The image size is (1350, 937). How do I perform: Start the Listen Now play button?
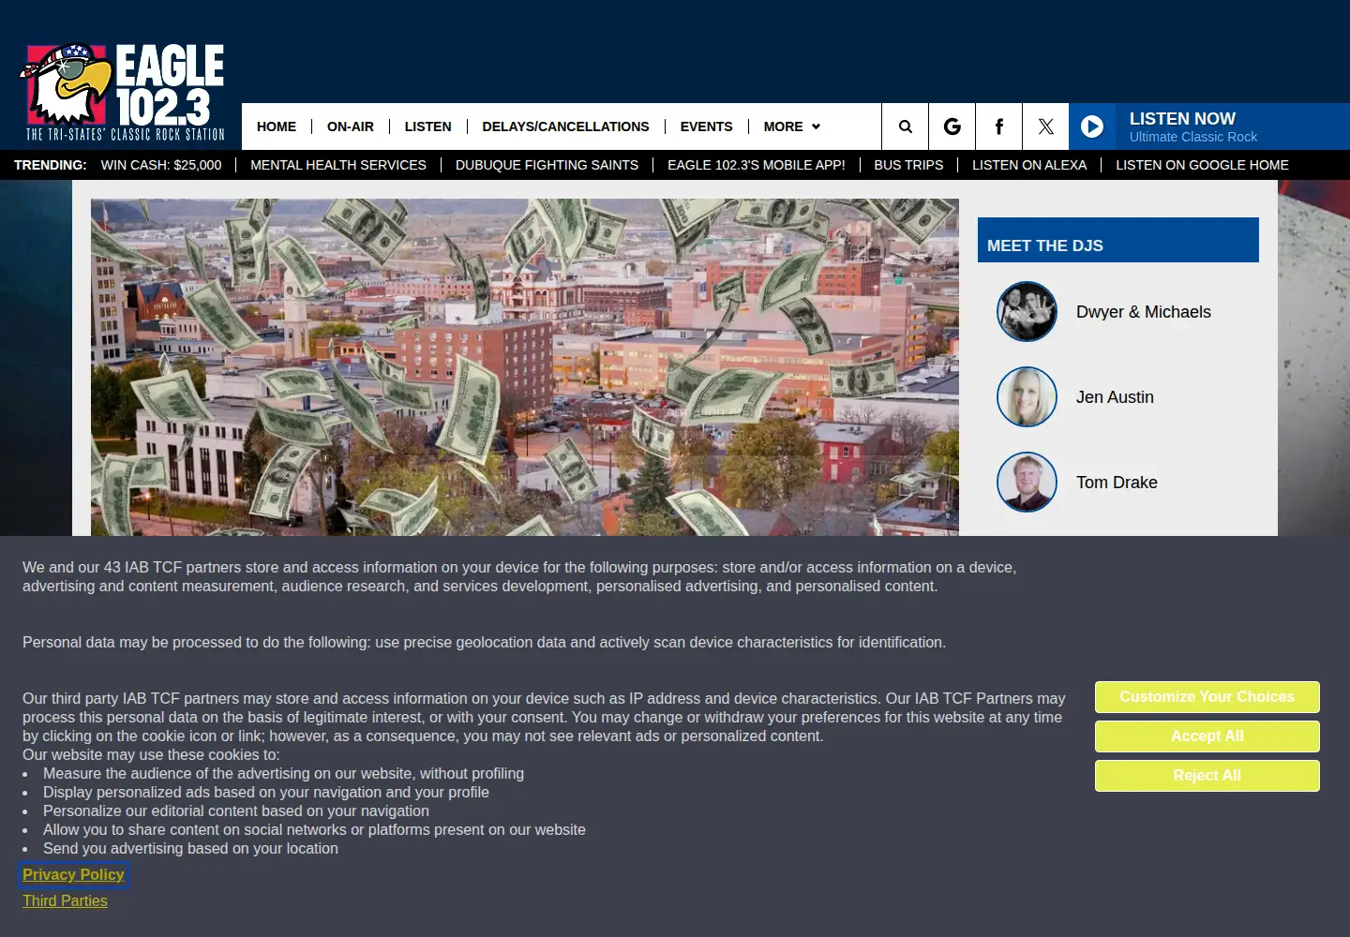[1092, 126]
